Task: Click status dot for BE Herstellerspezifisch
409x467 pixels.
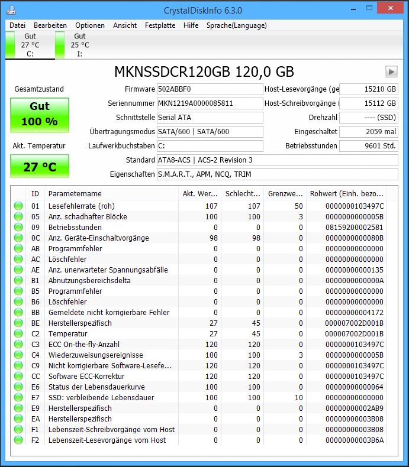Action: coord(18,323)
